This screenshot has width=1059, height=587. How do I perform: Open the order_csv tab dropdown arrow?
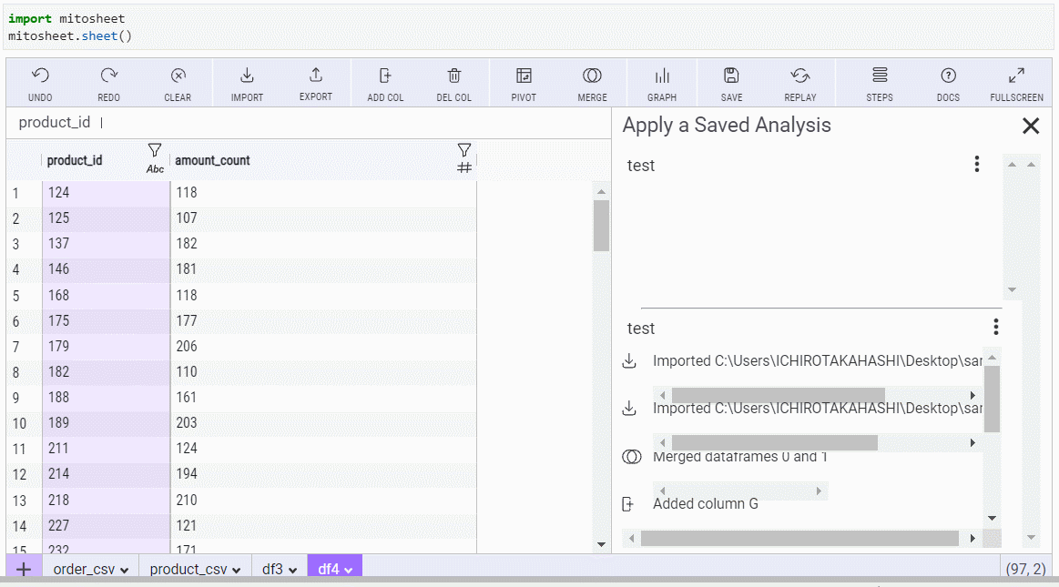[x=124, y=571]
